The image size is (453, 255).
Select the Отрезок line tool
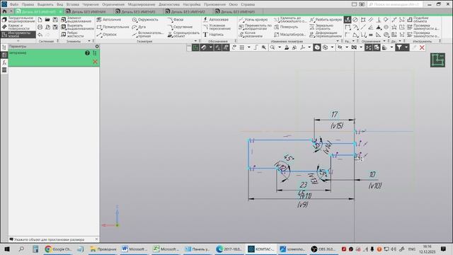point(107,35)
